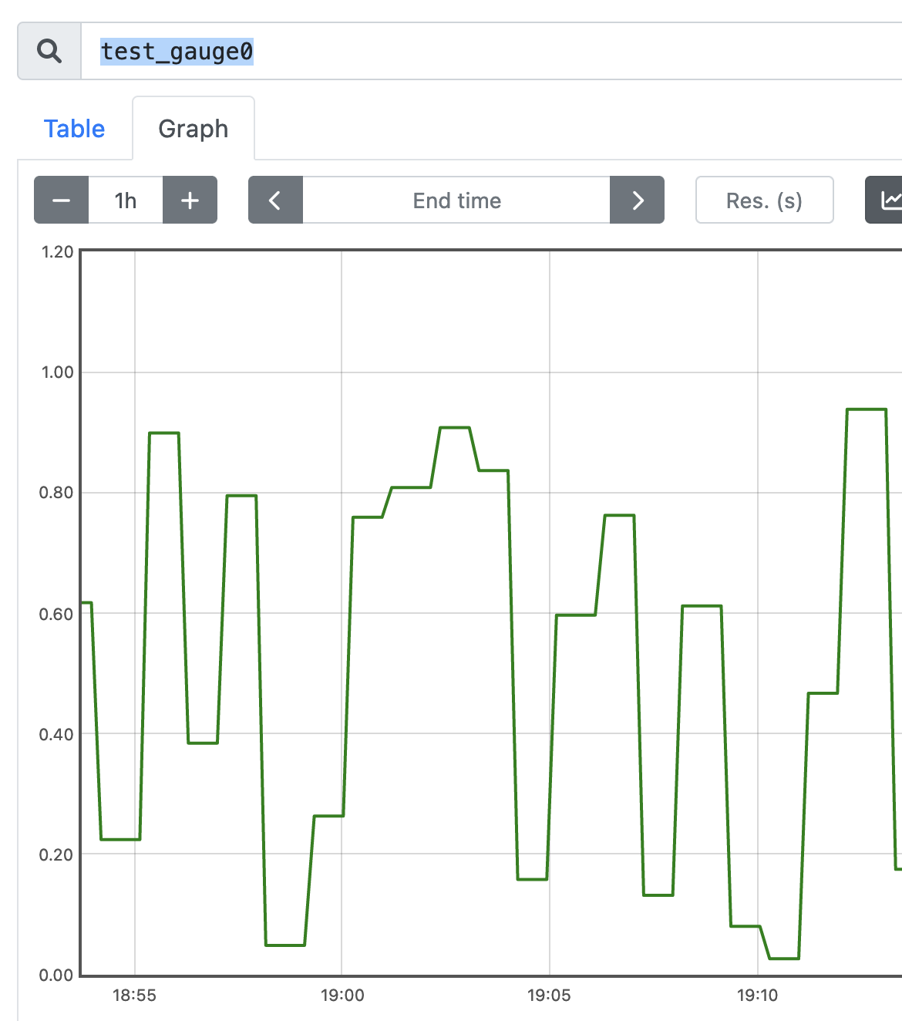The image size is (902, 1021).
Task: Click the plus icon to increase range
Action: [x=190, y=200]
